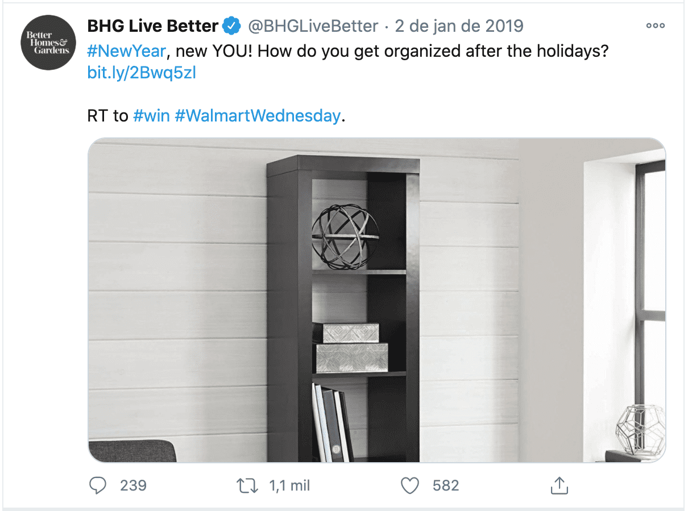This screenshot has width=688, height=511.
Task: Click the reply speech bubble icon
Action: (98, 485)
